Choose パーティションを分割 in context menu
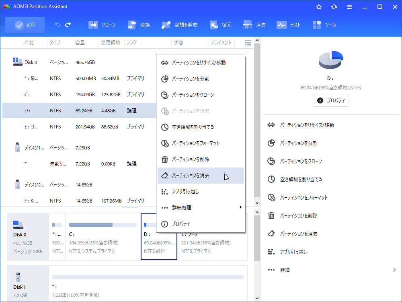Image resolution: width=402 pixels, height=302 pixels. pyautogui.click(x=201, y=79)
